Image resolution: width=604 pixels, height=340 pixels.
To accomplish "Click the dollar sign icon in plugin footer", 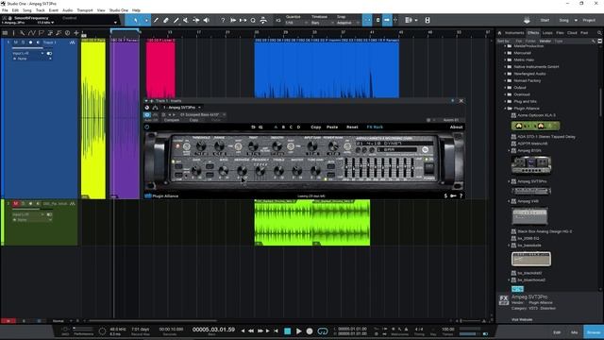I will coord(445,195).
